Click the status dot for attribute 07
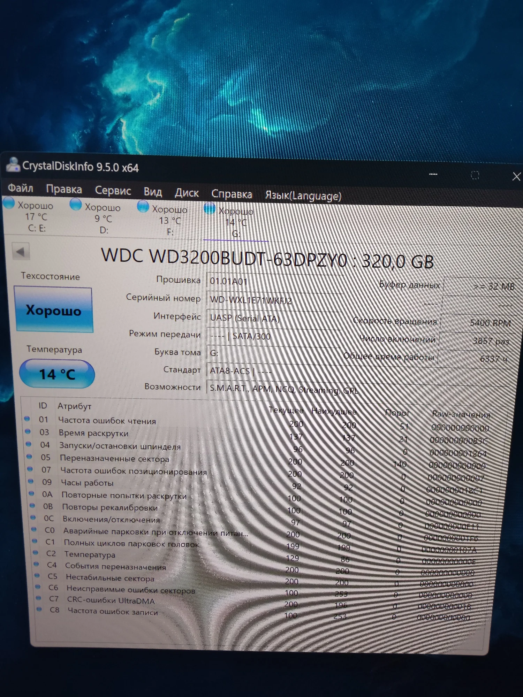Image resolution: width=523 pixels, height=697 pixels. point(30,469)
